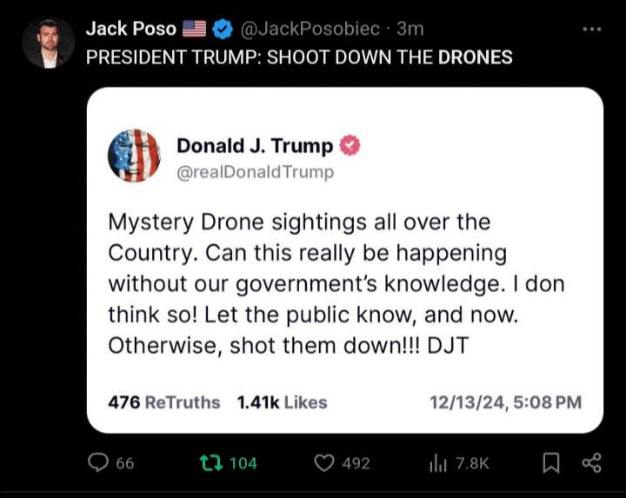The width and height of the screenshot is (626, 498).
Task: Open the three-dot more options menu
Action: (592, 30)
